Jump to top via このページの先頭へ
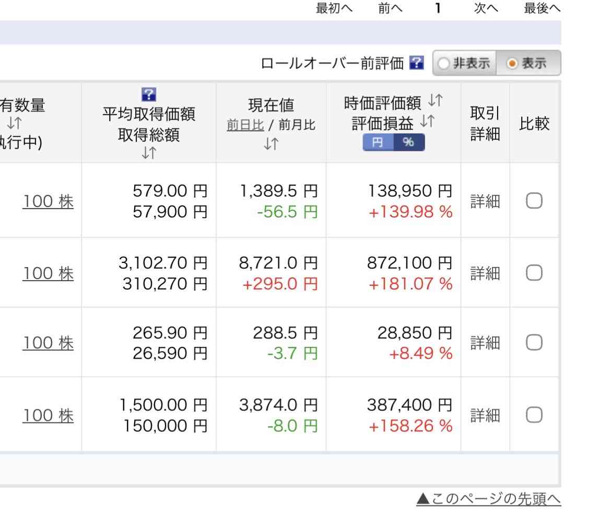 coord(488,499)
